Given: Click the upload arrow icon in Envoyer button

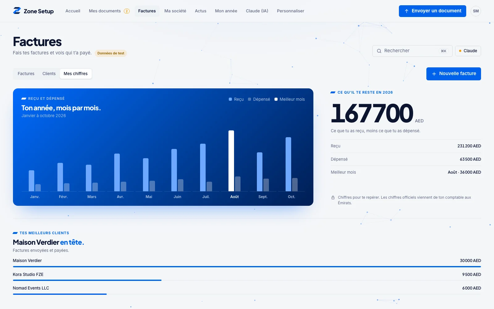Looking at the screenshot, I should 407,11.
